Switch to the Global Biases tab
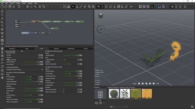195x109 pixels. [71, 49]
